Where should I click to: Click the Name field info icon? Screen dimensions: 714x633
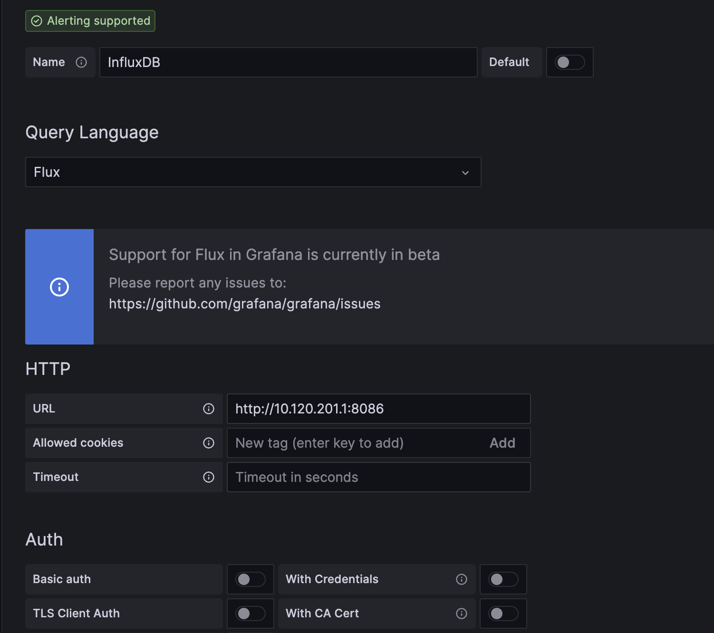81,62
